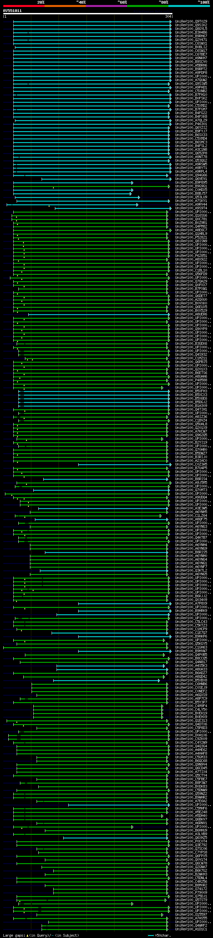Select subject UniRef100_A9NKH7

point(191,58)
